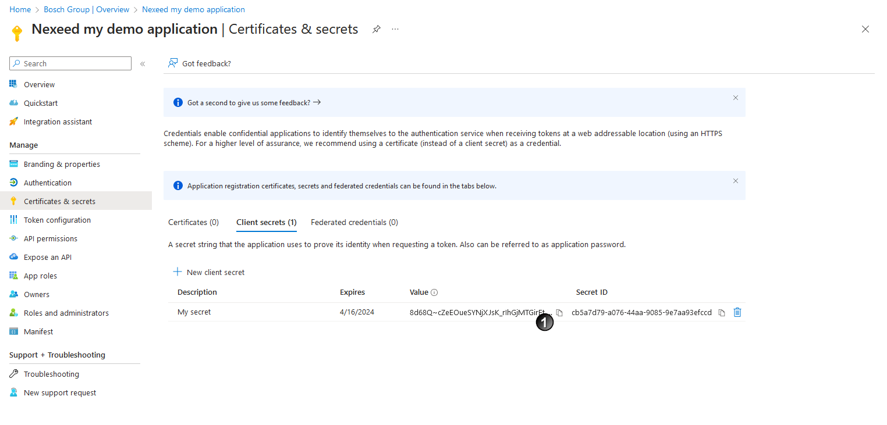Navigate to Expose an API

[x=48, y=257]
